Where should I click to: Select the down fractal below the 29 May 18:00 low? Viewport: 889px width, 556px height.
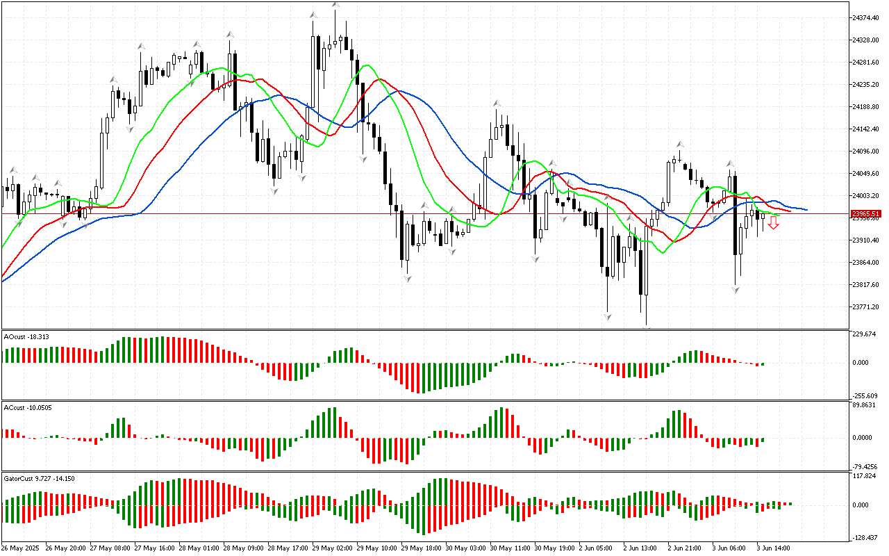pos(407,278)
